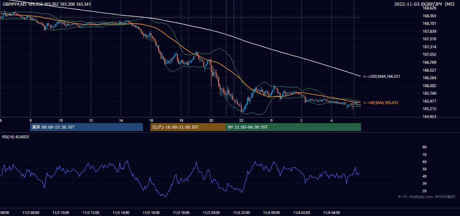The width and height of the screenshot is (460, 216).
Task: Click the '11/4 00:00' bottom time label
Action: click(x=271, y=213)
